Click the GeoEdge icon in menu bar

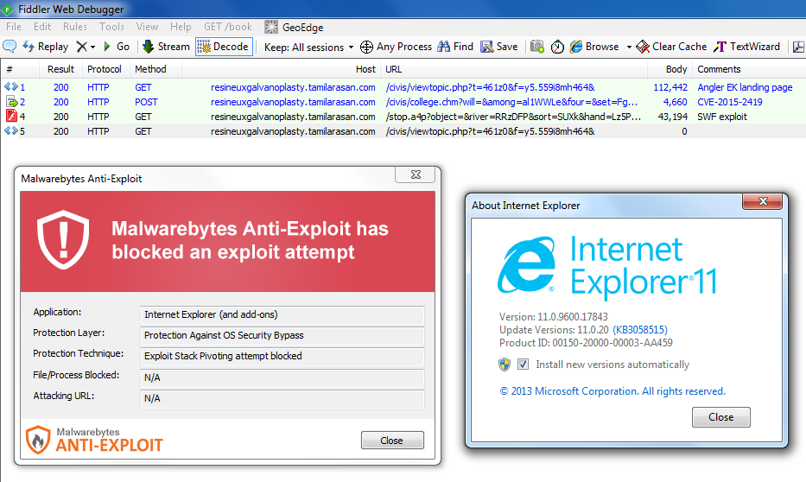(271, 27)
